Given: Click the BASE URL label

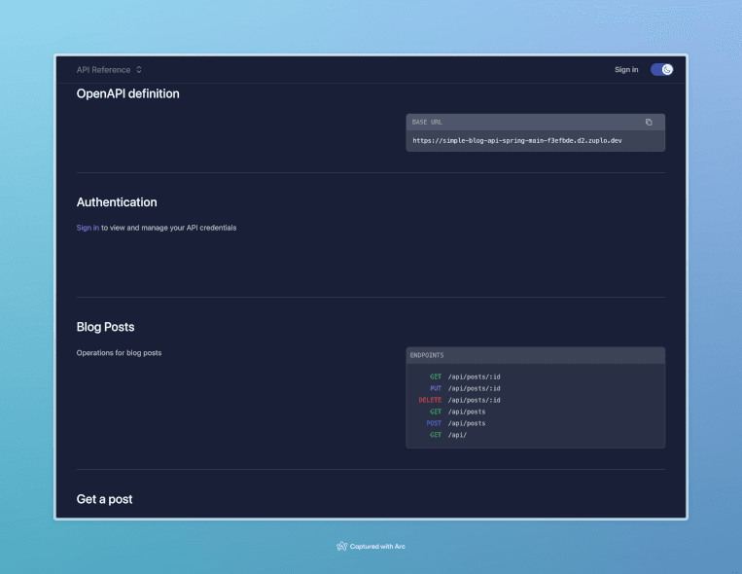Looking at the screenshot, I should coord(427,123).
